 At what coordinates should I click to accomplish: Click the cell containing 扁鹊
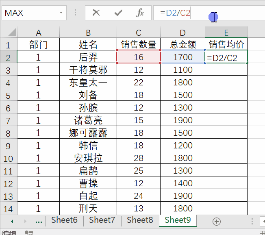[x=88, y=170]
